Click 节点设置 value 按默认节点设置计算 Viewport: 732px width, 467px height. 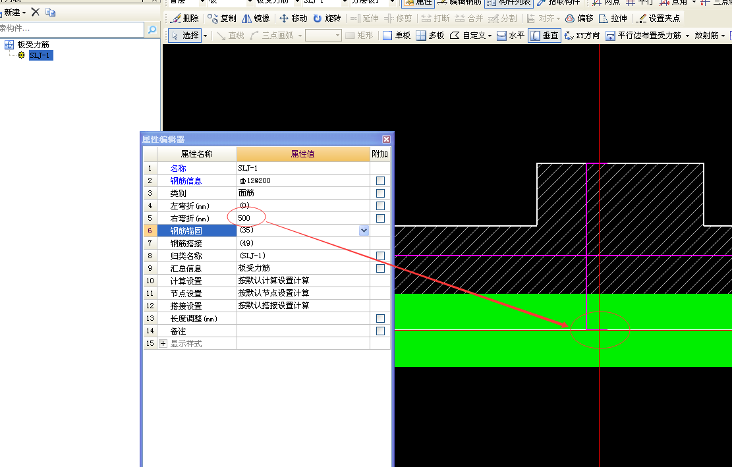click(x=303, y=293)
